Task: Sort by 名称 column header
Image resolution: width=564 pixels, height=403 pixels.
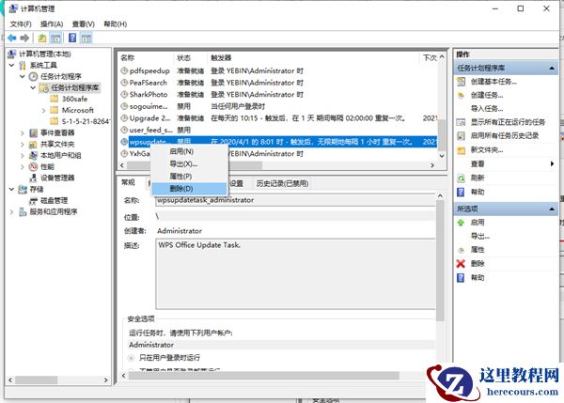Action: (x=128, y=58)
